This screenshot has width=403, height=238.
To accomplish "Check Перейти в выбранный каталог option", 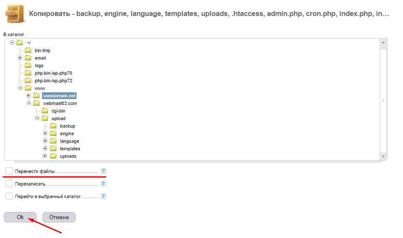I will (9, 196).
